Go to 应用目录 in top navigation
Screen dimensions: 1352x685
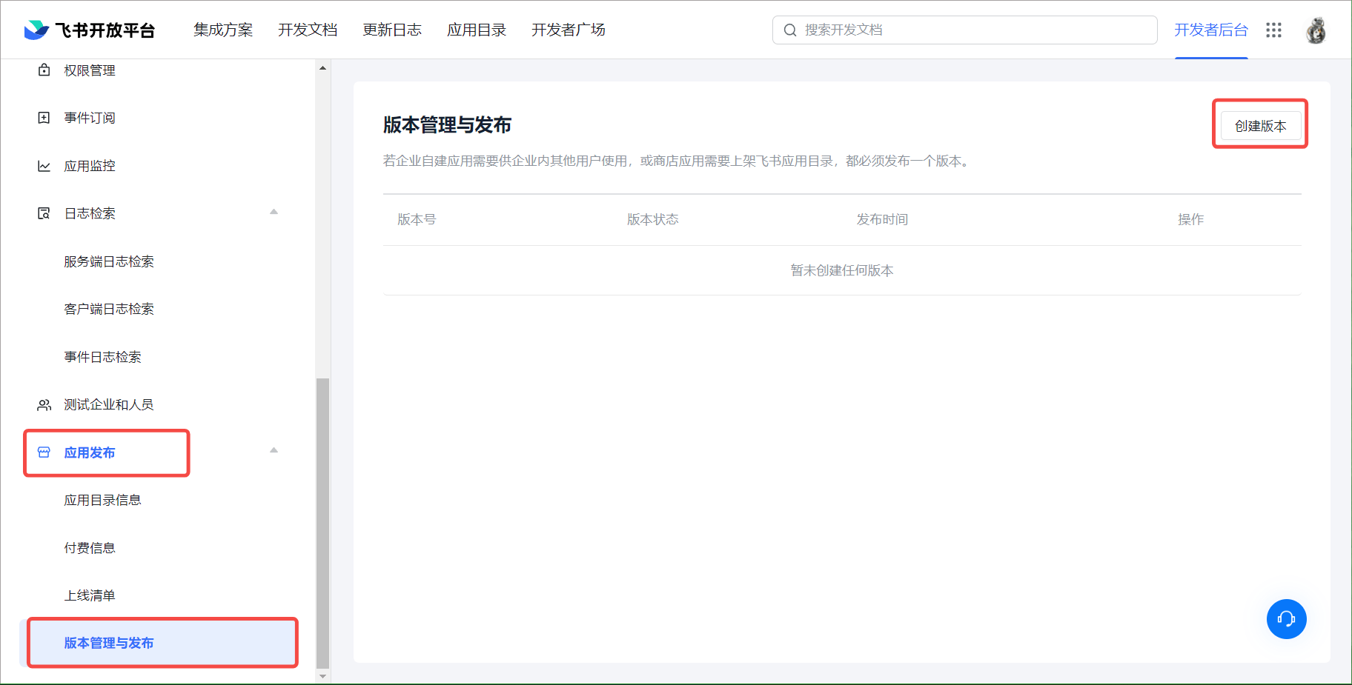(477, 30)
